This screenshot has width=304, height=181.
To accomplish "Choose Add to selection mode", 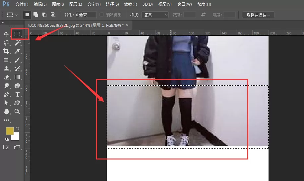I will click(36, 15).
